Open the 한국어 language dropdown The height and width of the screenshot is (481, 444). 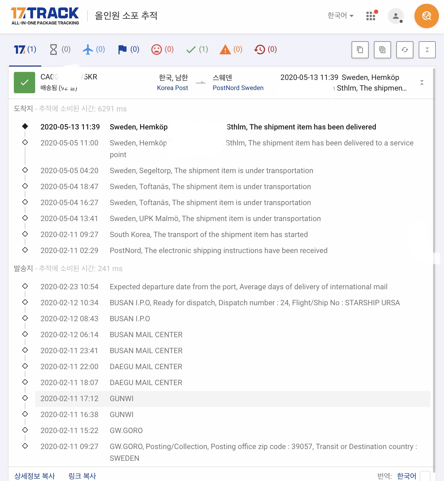tap(340, 16)
